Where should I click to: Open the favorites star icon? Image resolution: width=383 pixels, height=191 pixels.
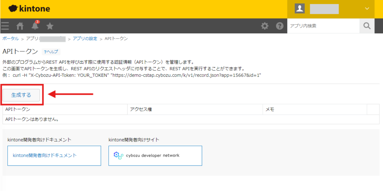pyautogui.click(x=50, y=26)
